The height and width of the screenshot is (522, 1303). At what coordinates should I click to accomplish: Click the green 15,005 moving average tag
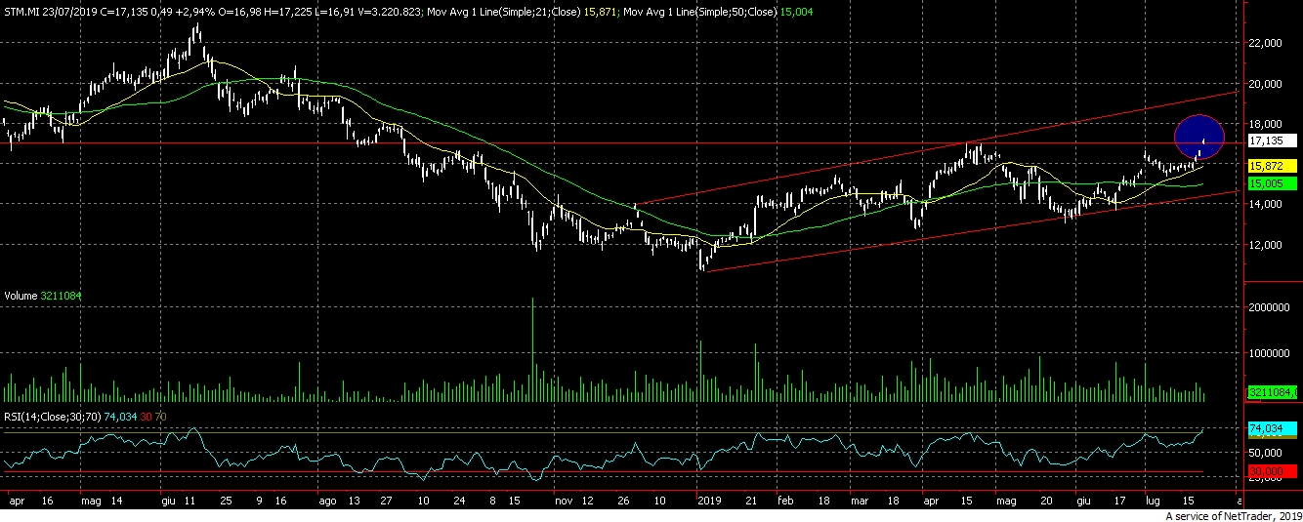(x=1272, y=183)
